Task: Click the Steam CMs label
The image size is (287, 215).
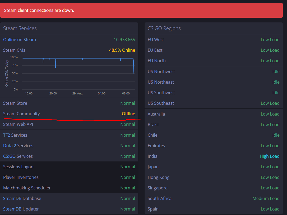Action: coord(14,50)
